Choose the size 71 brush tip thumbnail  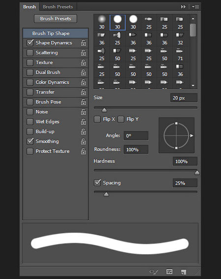[x=180, y=54]
